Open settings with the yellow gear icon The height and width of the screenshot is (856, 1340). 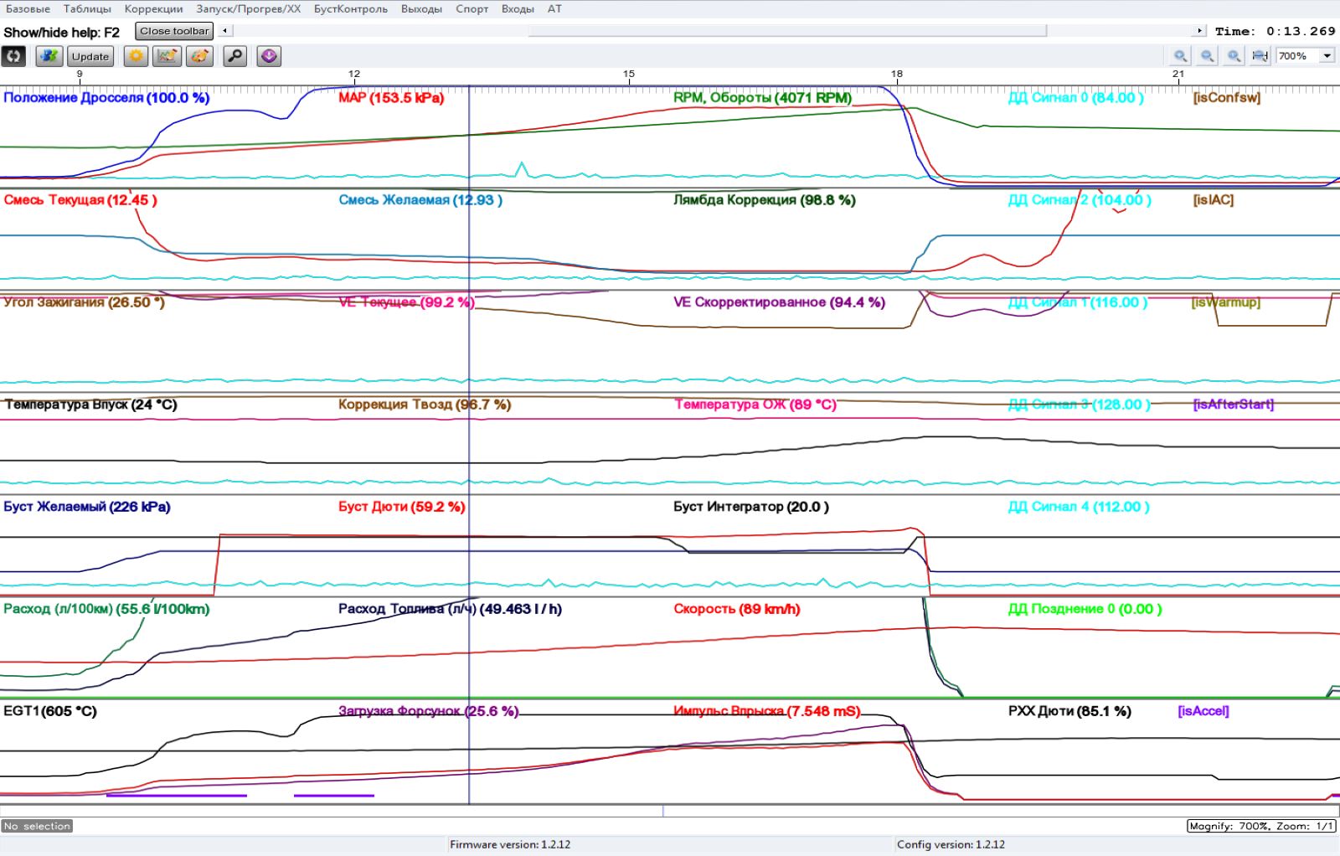(x=136, y=56)
